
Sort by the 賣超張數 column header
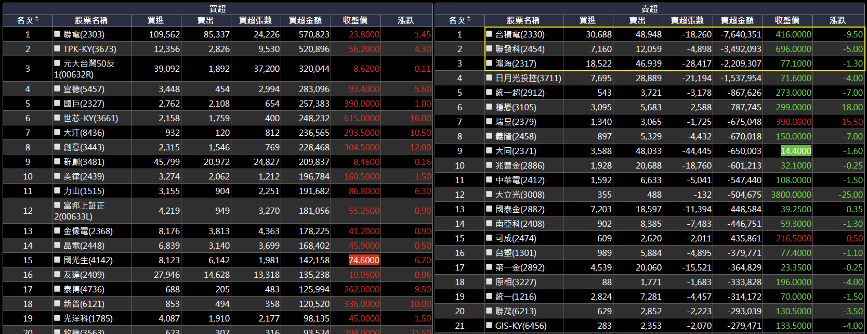tap(688, 20)
